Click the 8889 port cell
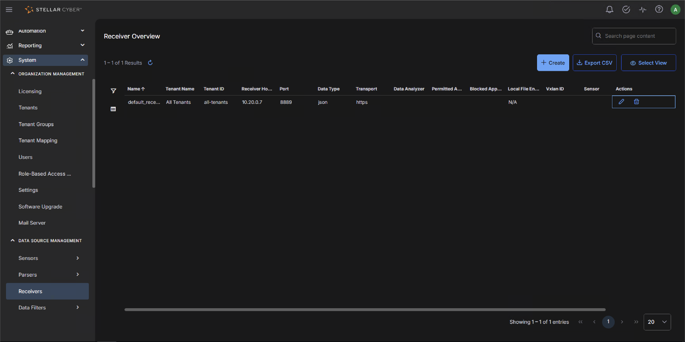Screen dimensions: 685x342 pyautogui.click(x=286, y=102)
